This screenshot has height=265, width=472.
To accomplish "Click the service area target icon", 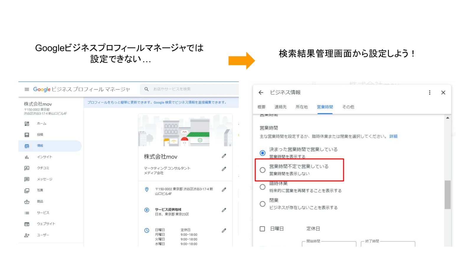I will click(147, 210).
